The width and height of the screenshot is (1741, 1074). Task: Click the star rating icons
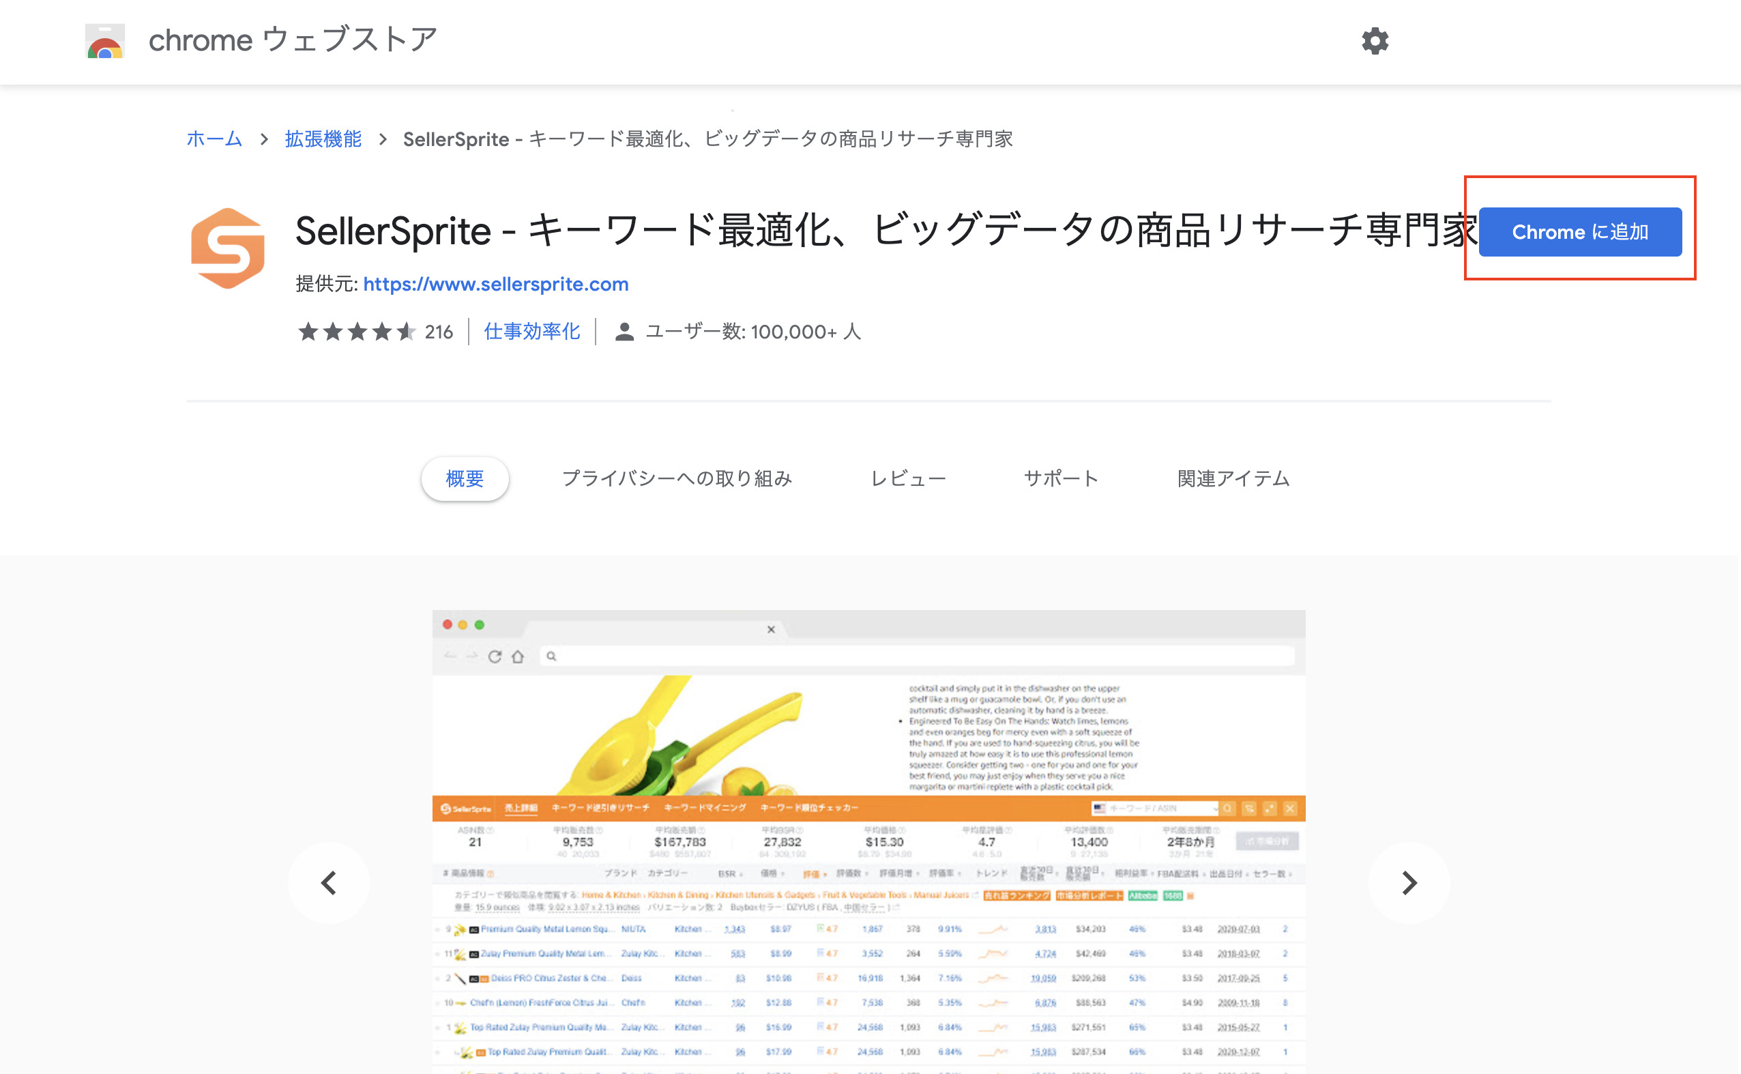point(356,332)
